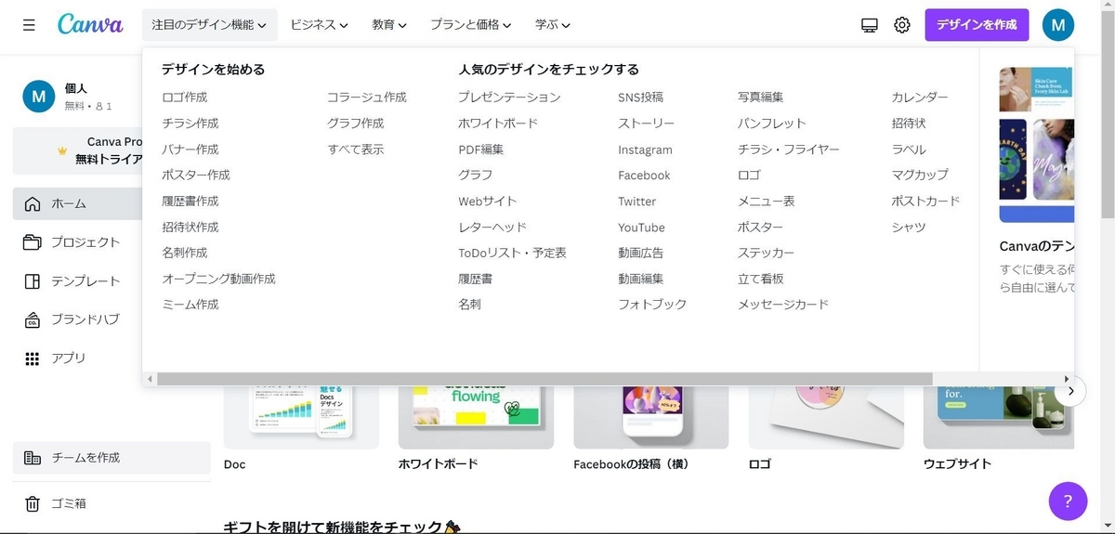Screen dimensions: 1115x534
Task: Open レターヘッド in the menu
Action: [x=492, y=227]
